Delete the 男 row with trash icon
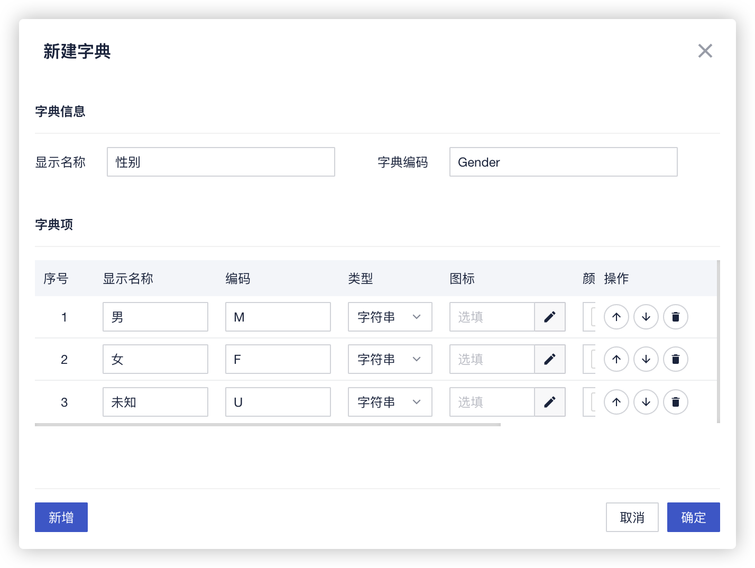This screenshot has width=755, height=568. coord(675,317)
